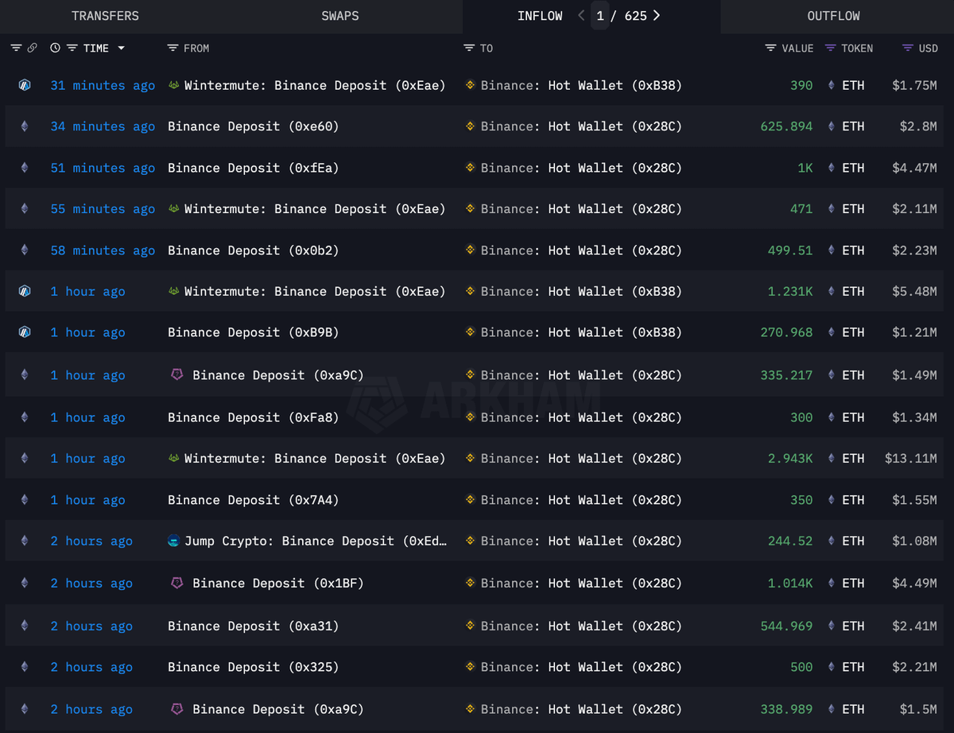954x733 pixels.
Task: Click Ethereum chain icon in 338.989 ETH row
Action: 25,709
